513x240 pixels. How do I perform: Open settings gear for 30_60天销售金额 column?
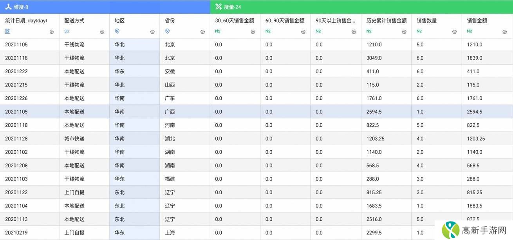[253, 32]
